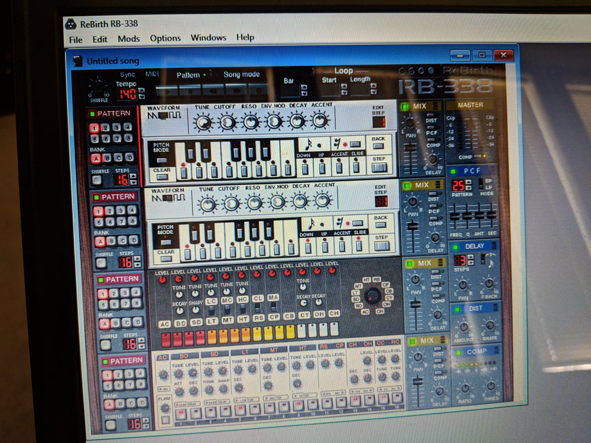Toggle the Waveform switch on the second synth
Screen dimensions: 591x443
click(x=168, y=198)
